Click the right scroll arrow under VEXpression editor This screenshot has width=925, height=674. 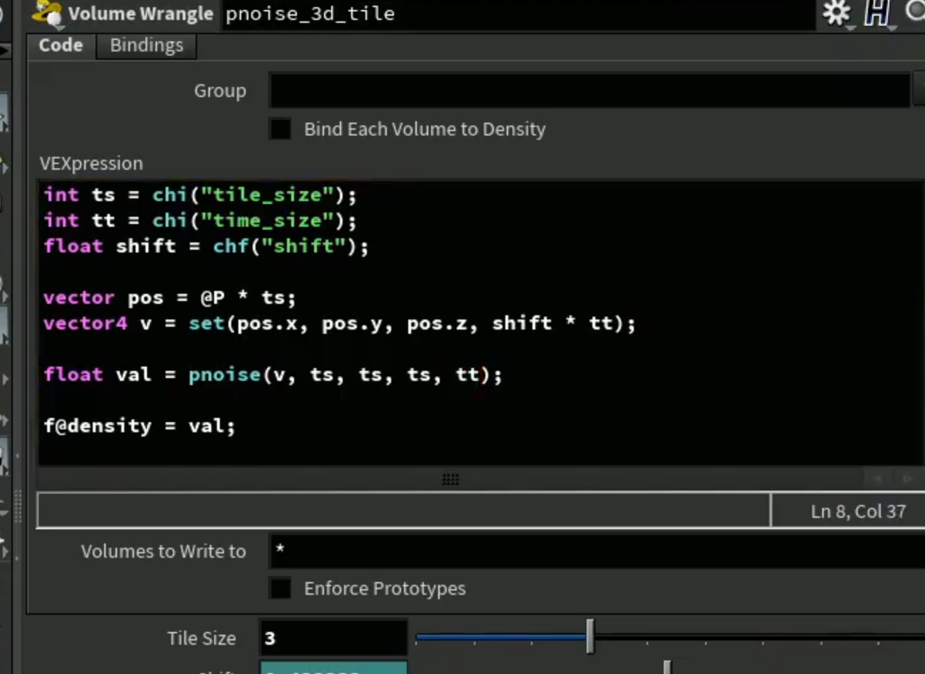(x=907, y=479)
